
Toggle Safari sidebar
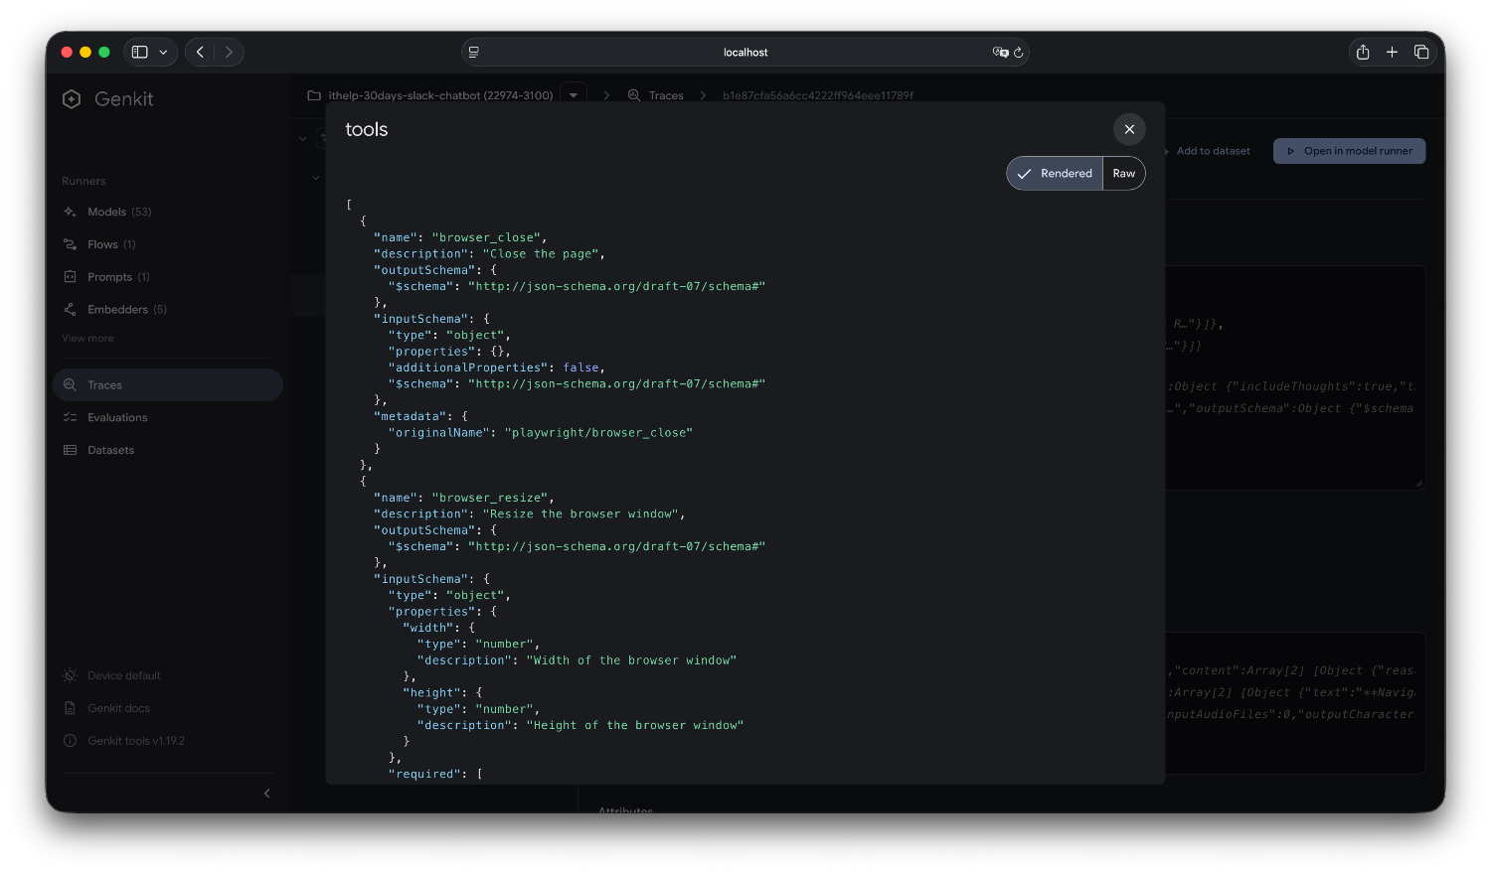140,52
